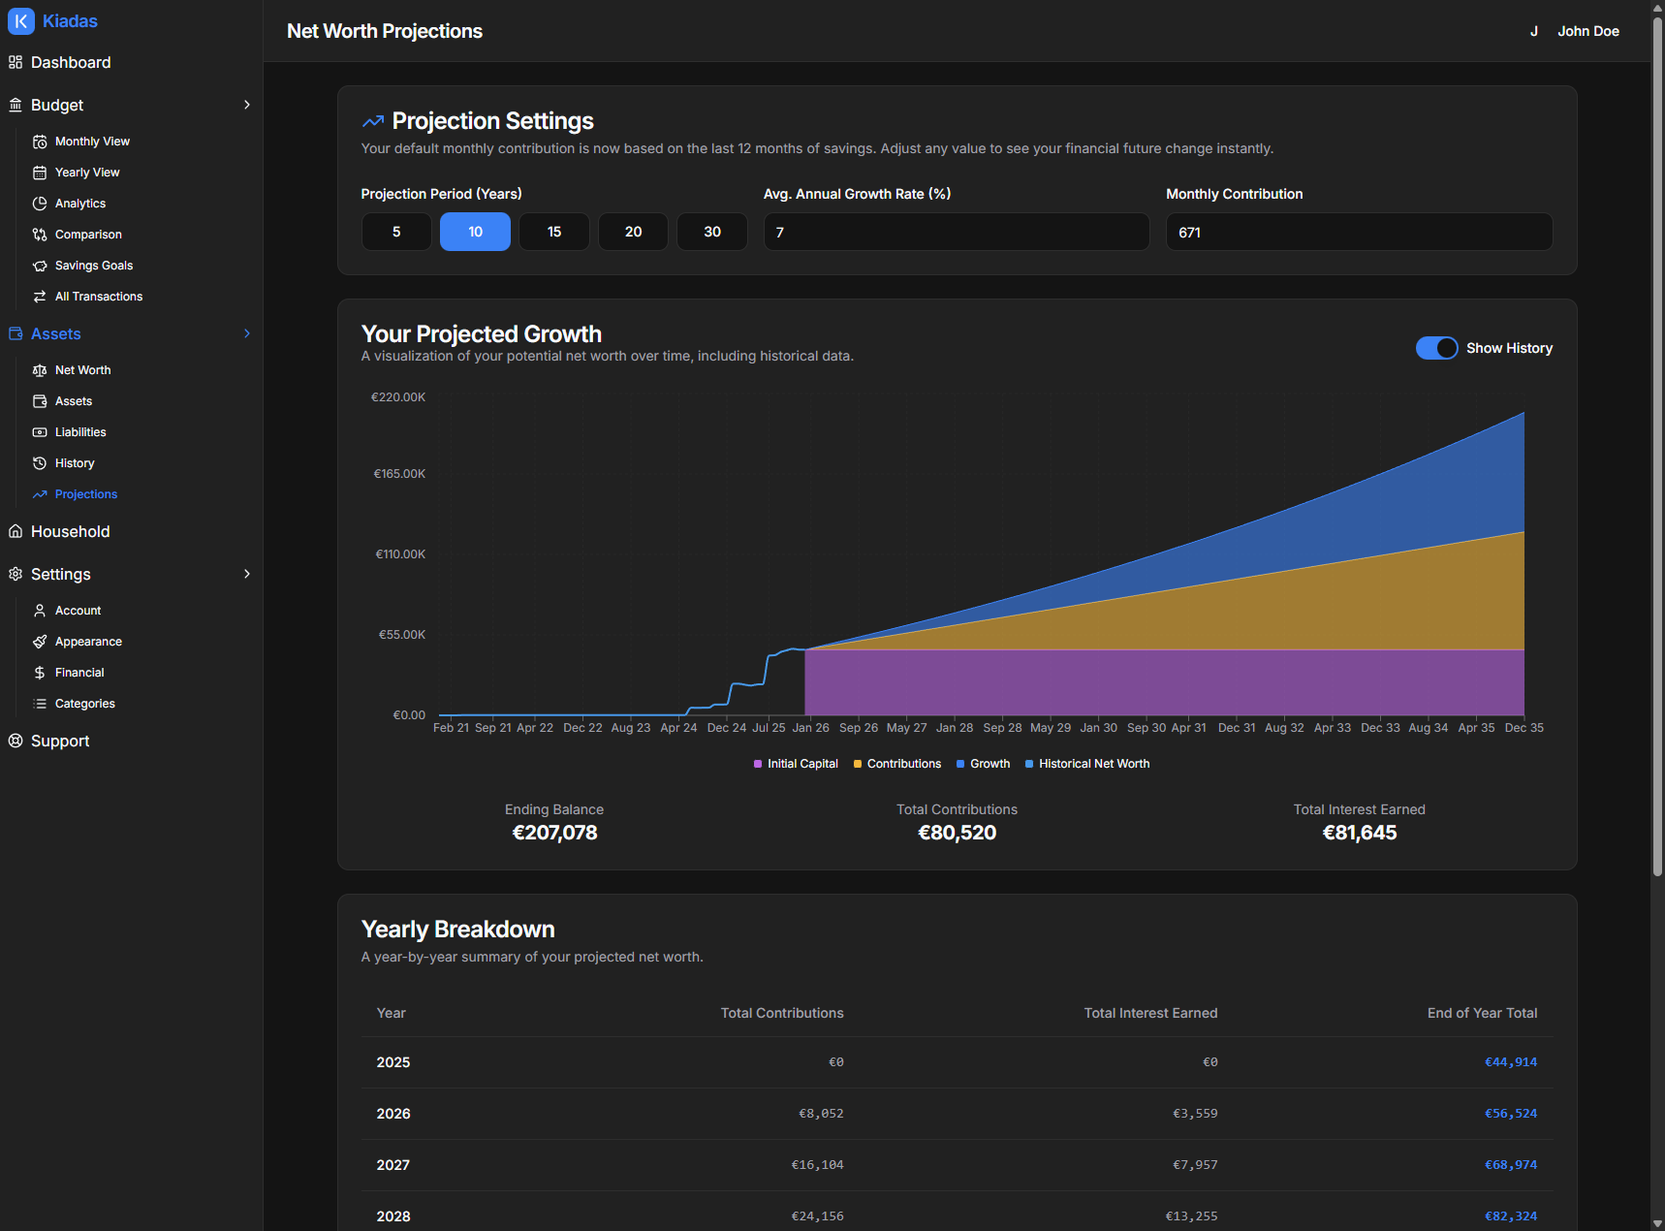1665x1231 pixels.
Task: Open the Dashboard grid icon
Action: [x=16, y=63]
